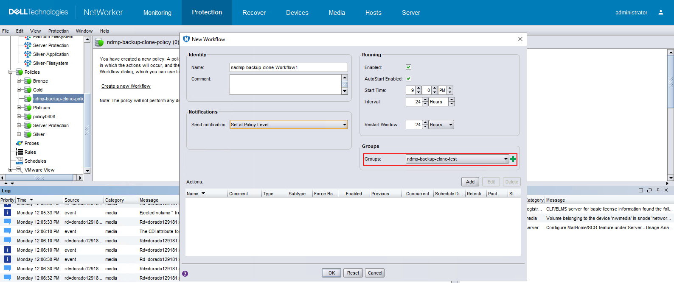Click the policy0408 policy icon
The width and height of the screenshot is (674, 283).
(28, 117)
